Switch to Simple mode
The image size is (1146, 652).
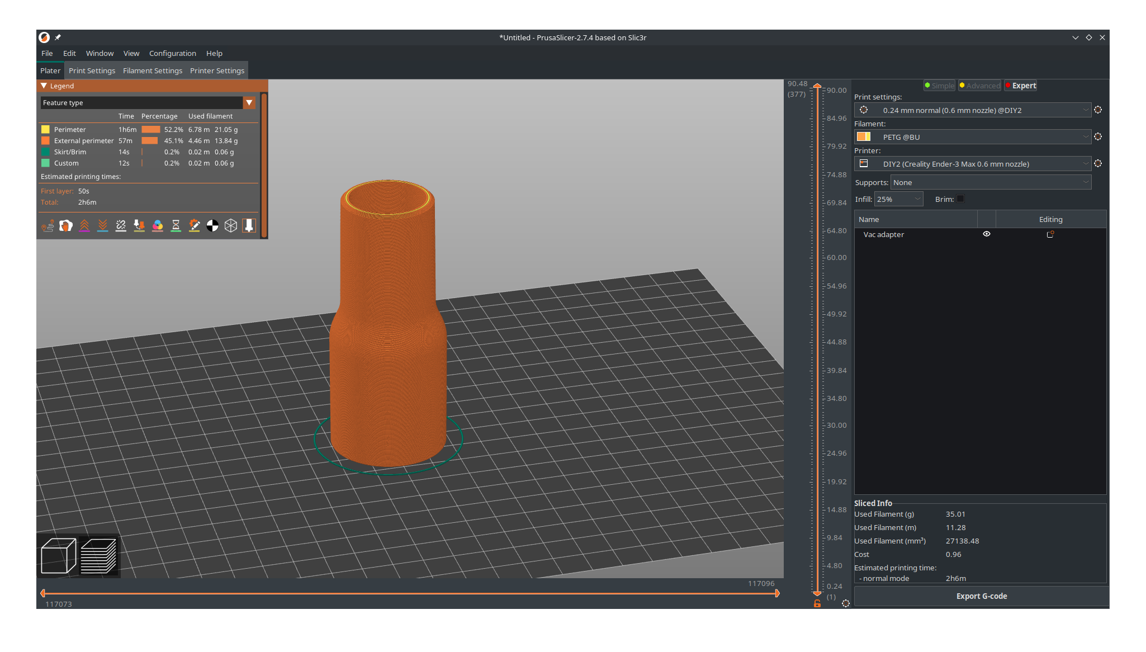pos(939,86)
